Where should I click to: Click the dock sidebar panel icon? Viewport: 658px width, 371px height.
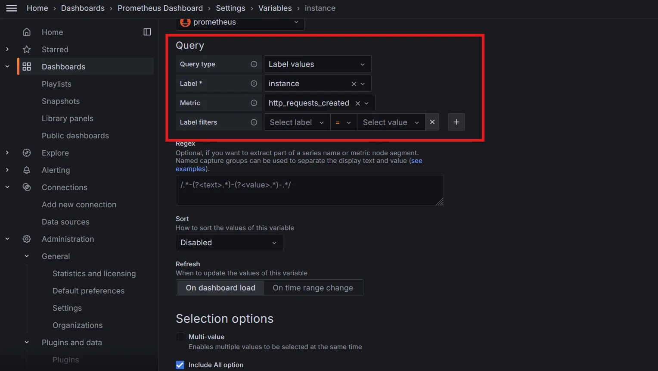(x=147, y=32)
